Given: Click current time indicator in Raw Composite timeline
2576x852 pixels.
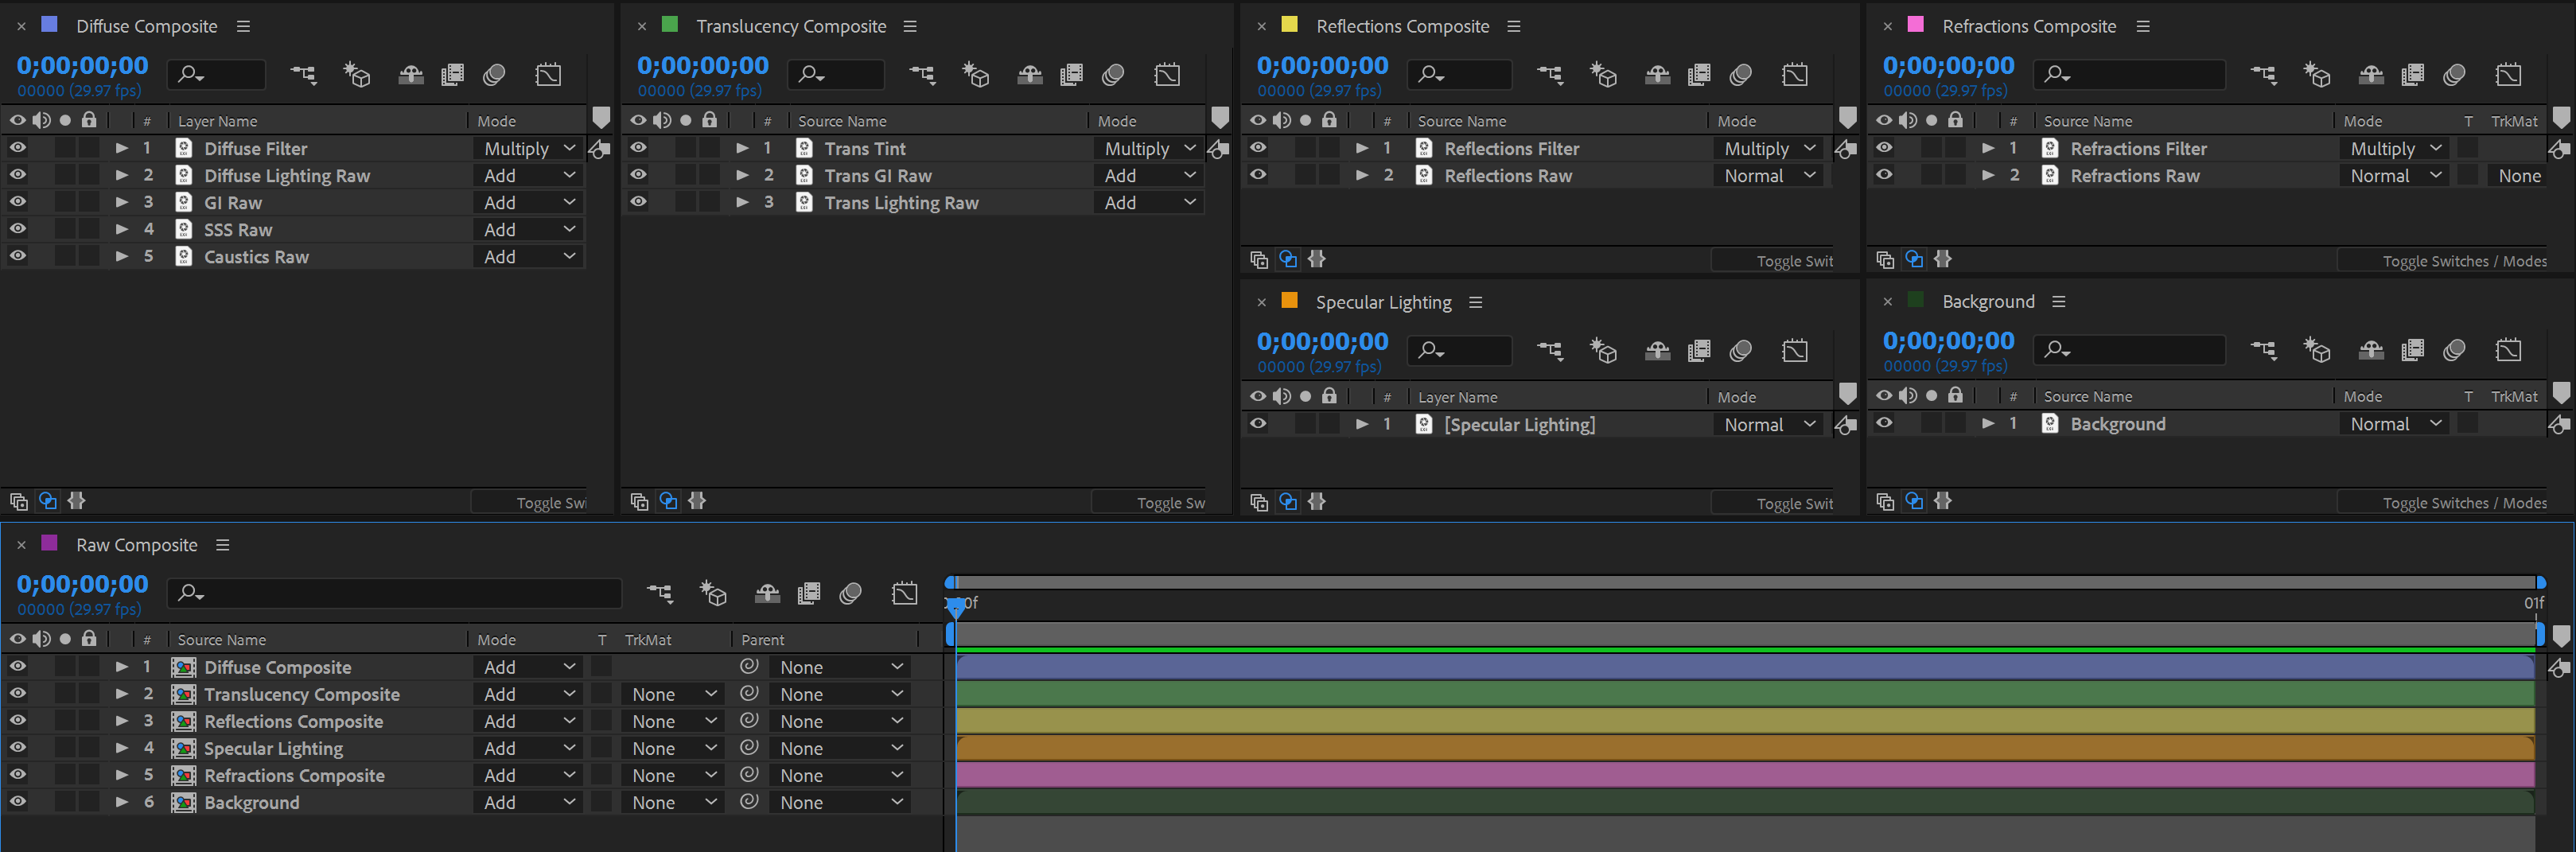Looking at the screenshot, I should point(956,606).
